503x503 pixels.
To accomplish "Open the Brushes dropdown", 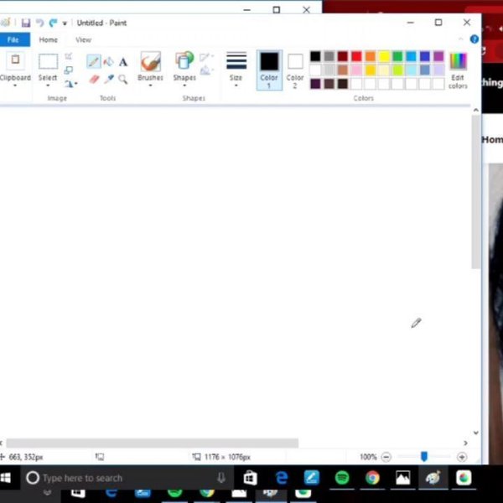I will coord(150,69).
